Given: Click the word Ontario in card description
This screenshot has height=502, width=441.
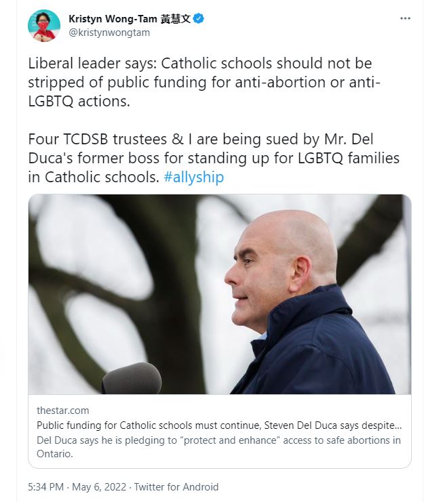Looking at the screenshot, I should (x=54, y=454).
